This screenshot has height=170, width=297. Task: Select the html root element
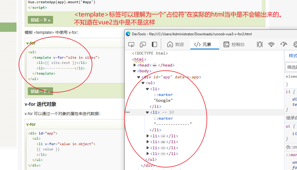[x=139, y=60]
